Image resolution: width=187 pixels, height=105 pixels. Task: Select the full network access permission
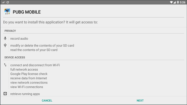click(24, 70)
